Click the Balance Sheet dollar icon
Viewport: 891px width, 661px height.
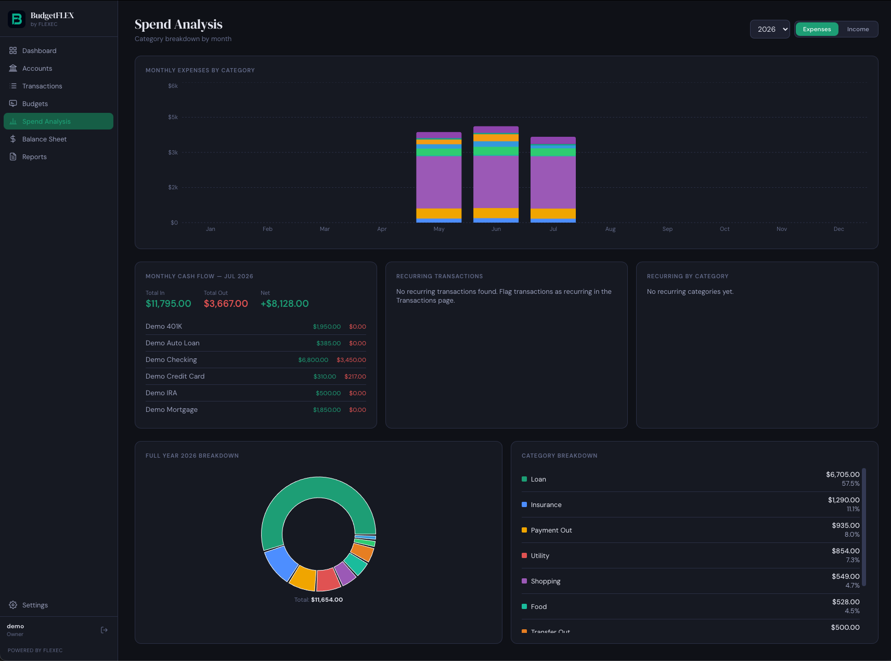(x=13, y=139)
